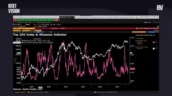
Task: Open the Related Functions Menu
Action: [x=44, y=22]
